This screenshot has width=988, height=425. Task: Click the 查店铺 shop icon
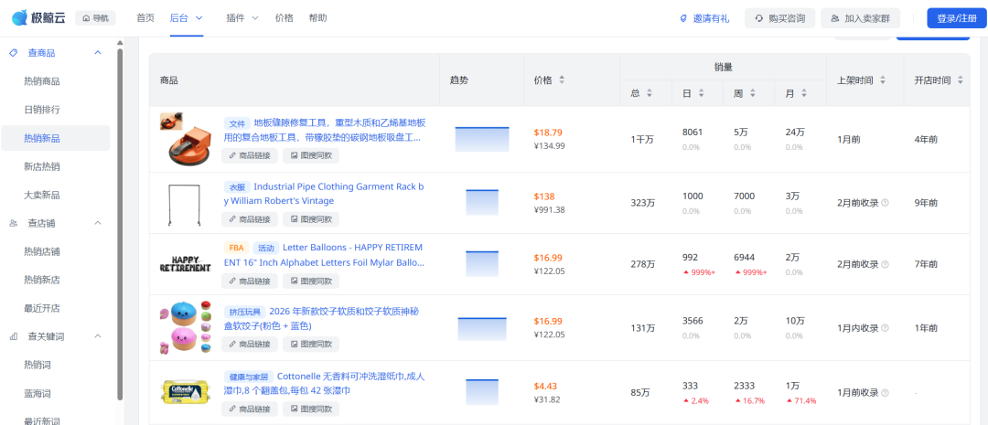point(13,223)
